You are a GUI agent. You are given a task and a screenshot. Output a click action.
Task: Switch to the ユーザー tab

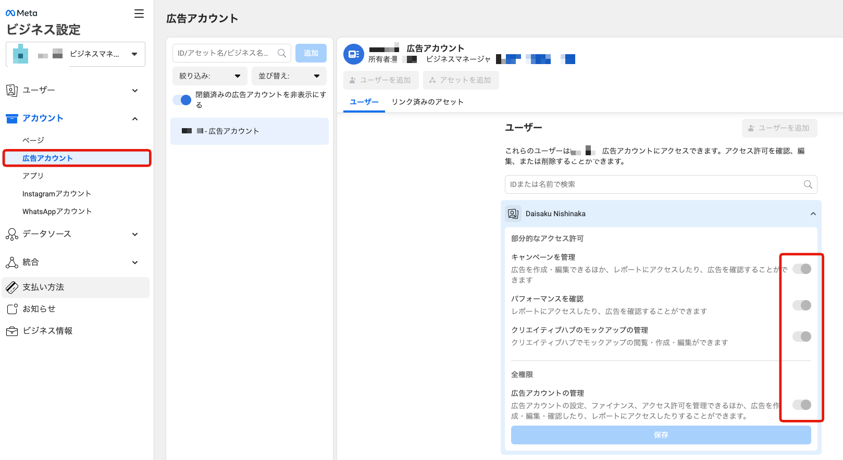tap(364, 102)
